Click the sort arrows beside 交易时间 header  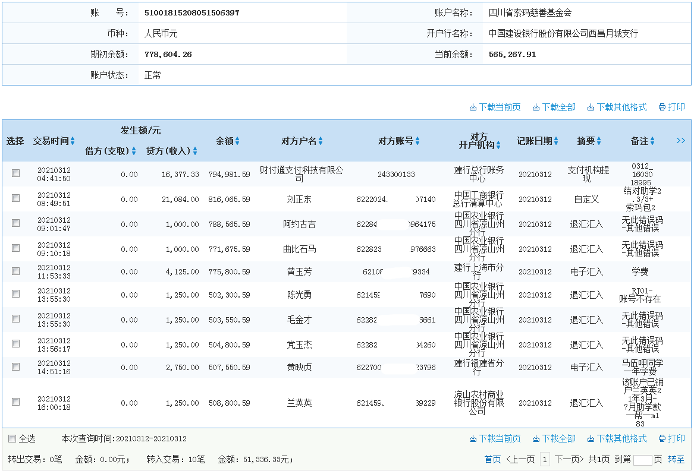pyautogui.click(x=73, y=141)
